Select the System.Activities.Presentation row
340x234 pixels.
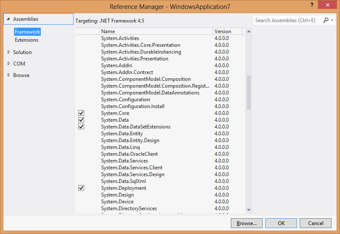(x=160, y=59)
